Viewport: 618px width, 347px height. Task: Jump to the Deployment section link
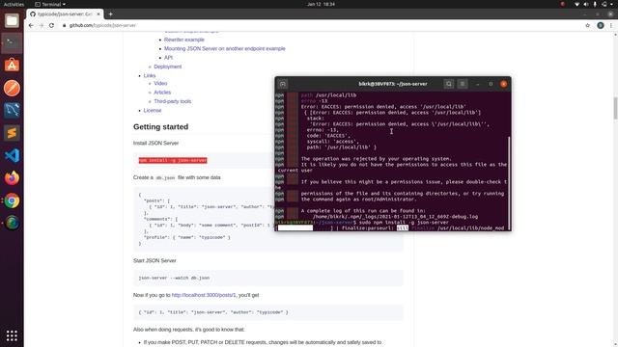(x=167, y=67)
